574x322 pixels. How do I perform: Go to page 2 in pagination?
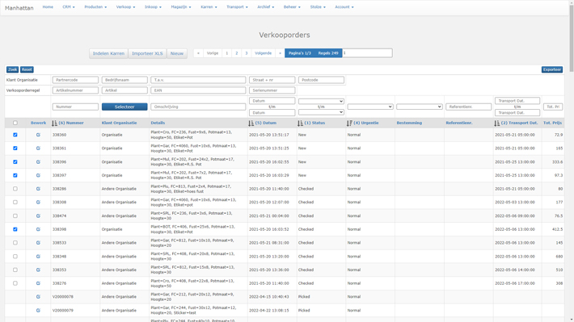pos(237,53)
